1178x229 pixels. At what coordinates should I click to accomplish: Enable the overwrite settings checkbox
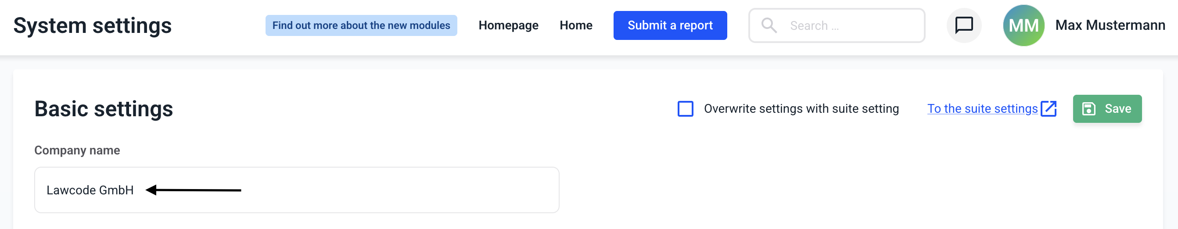point(685,109)
